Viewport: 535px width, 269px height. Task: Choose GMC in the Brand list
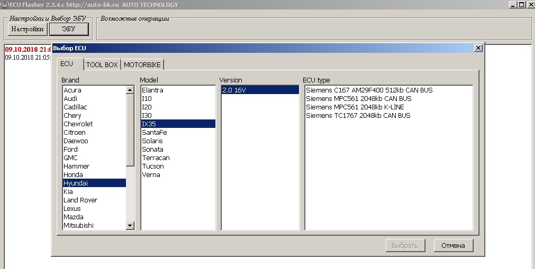pos(95,158)
